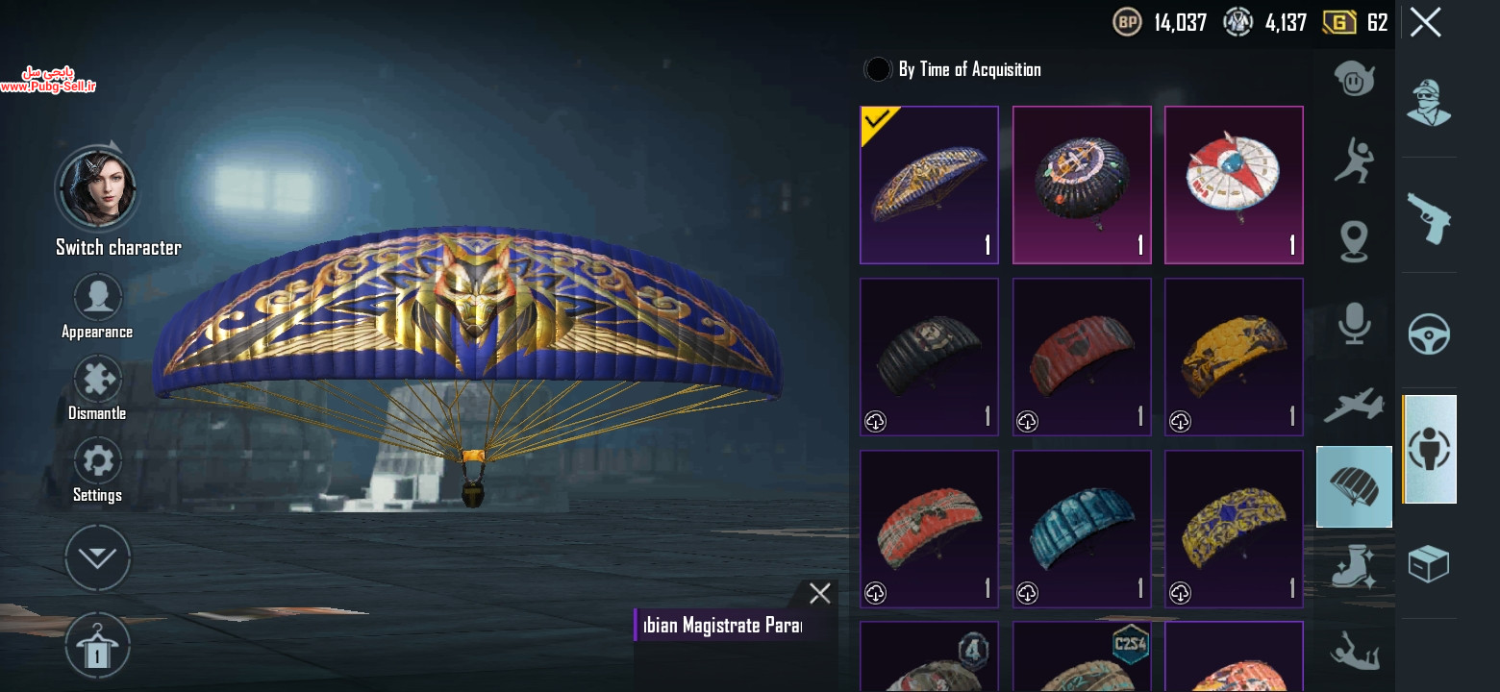
Task: Open the wardrobe hanger preset button
Action: point(97,646)
